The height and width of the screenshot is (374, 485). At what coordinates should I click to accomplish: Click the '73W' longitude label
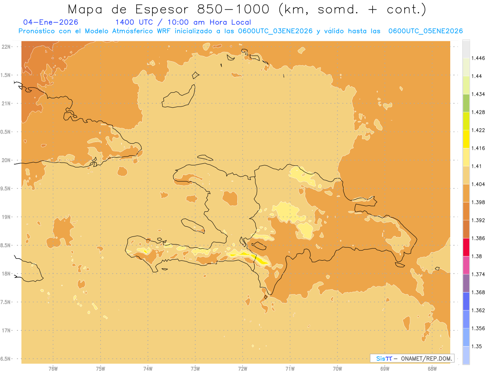point(195,369)
